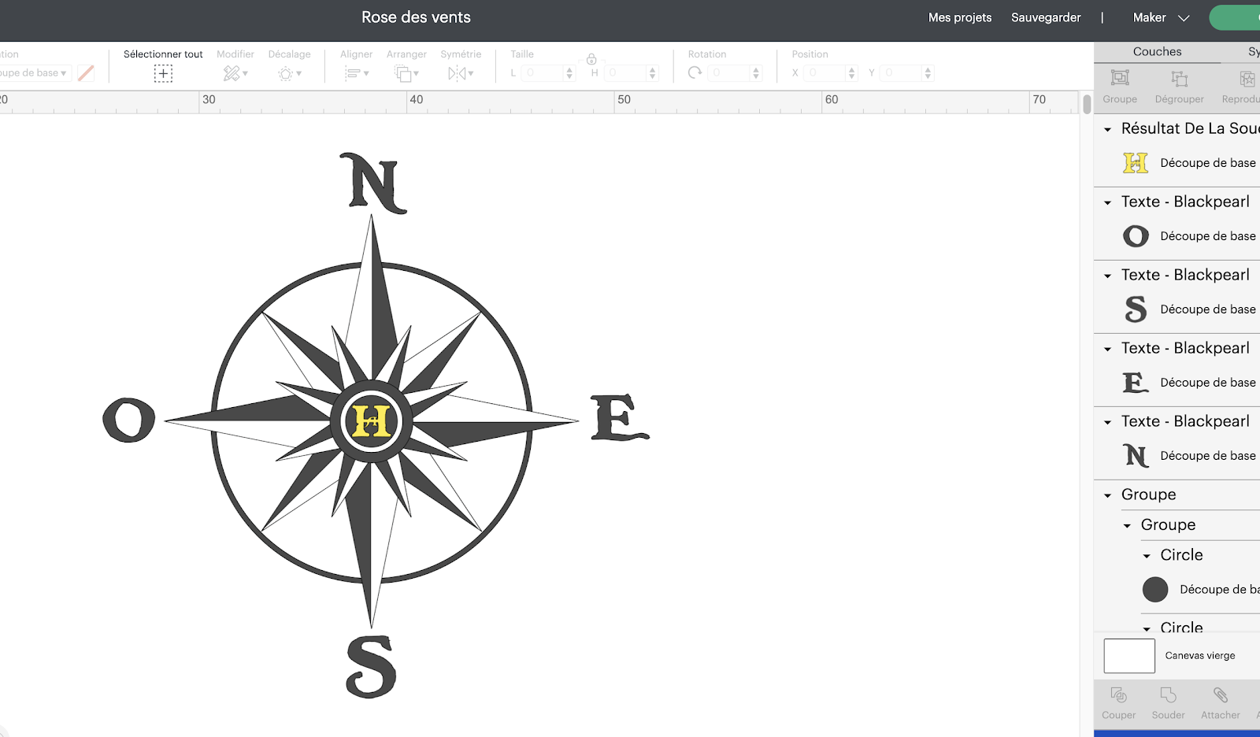This screenshot has width=1260, height=737.
Task: Click the L width stepper arrows
Action: (x=569, y=73)
